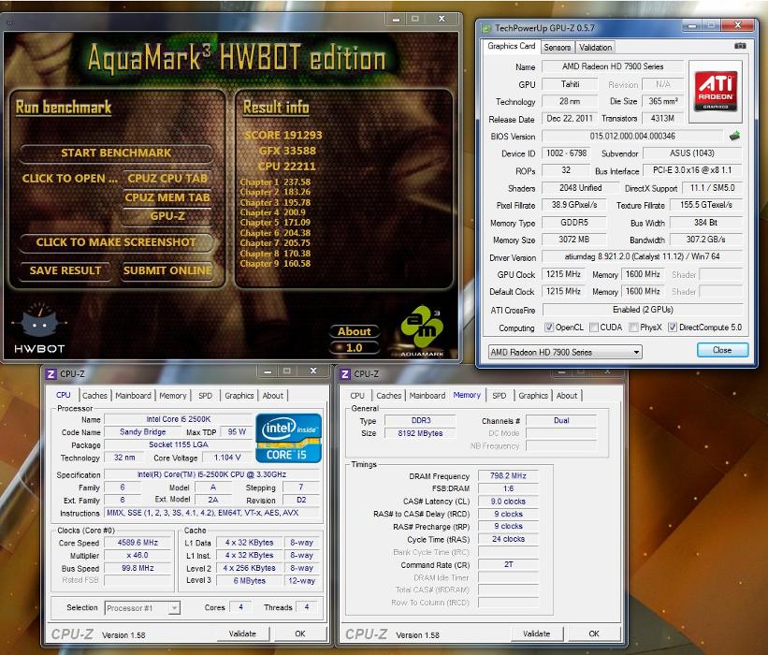
Task: Click the CPUZ MEM TAB button
Action: click(x=167, y=197)
